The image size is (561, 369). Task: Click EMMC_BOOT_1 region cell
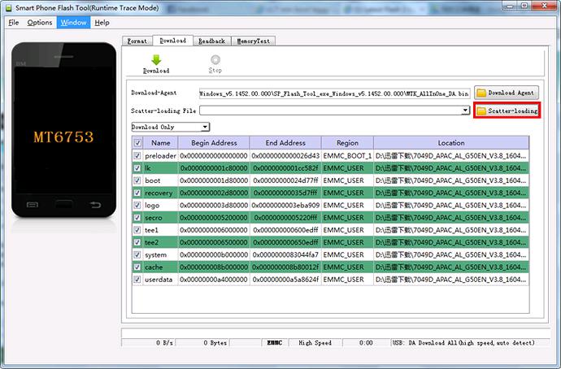pos(347,156)
